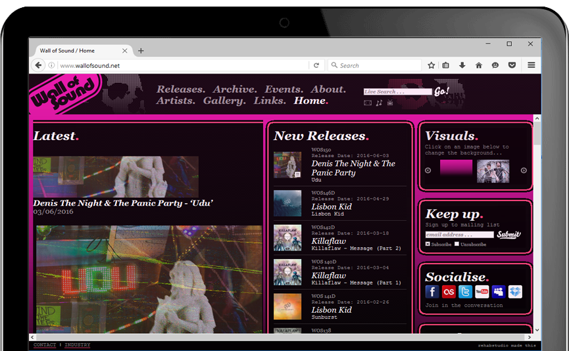Image resolution: width=569 pixels, height=351 pixels.
Task: Go to the Releases menu item
Action: [180, 89]
